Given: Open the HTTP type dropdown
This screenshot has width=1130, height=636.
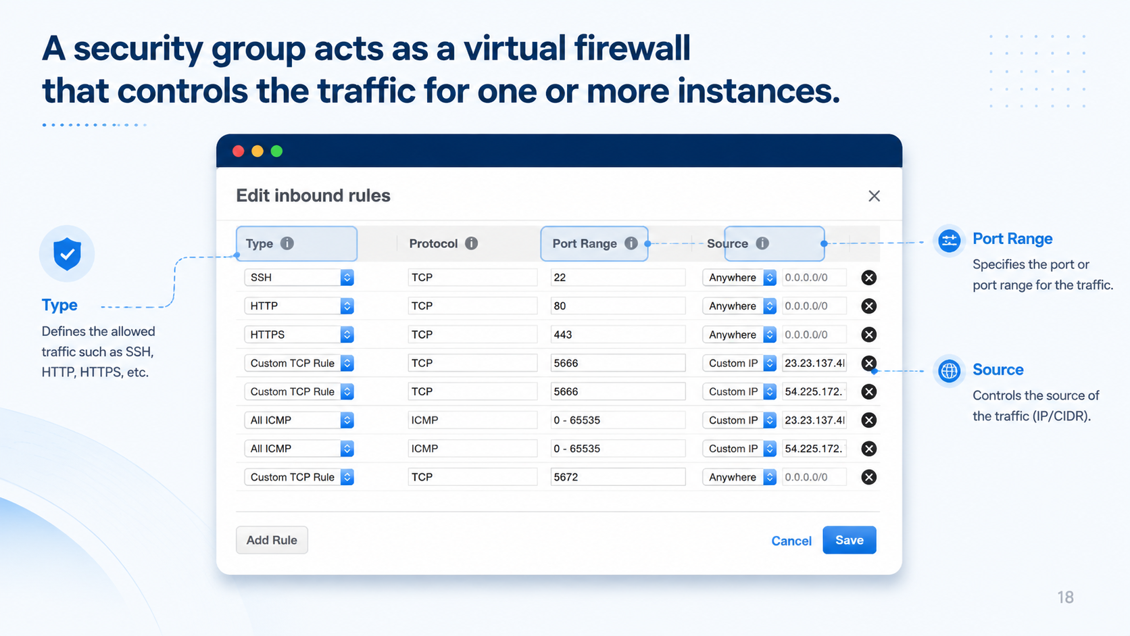Looking at the screenshot, I should (x=299, y=306).
